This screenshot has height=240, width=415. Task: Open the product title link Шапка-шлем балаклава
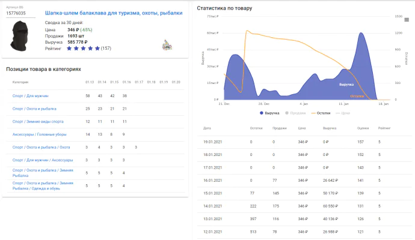coord(114,13)
